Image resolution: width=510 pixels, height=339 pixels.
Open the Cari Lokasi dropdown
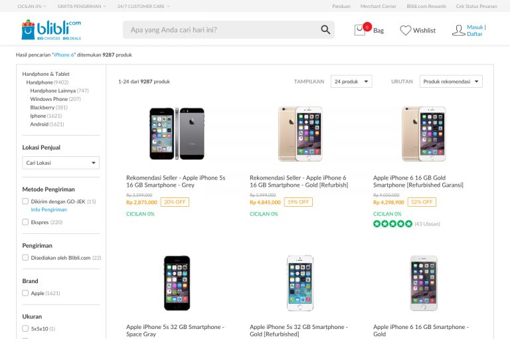pos(61,163)
